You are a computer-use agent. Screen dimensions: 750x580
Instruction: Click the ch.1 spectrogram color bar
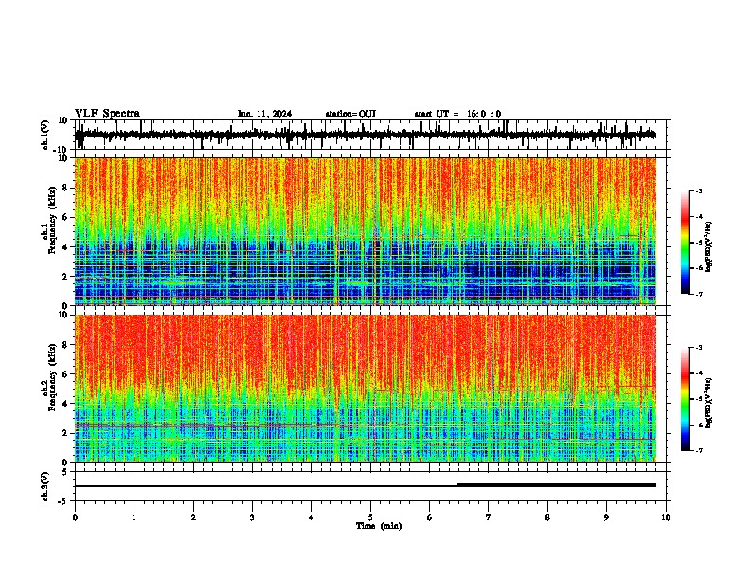686,242
